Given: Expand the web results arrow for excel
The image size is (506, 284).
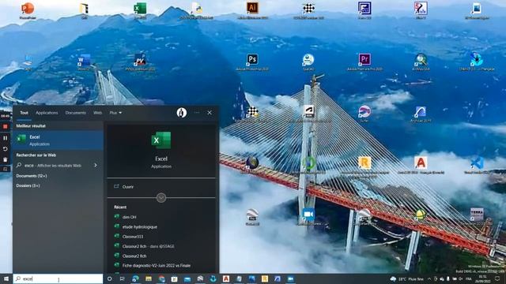Looking at the screenshot, I should (96, 165).
